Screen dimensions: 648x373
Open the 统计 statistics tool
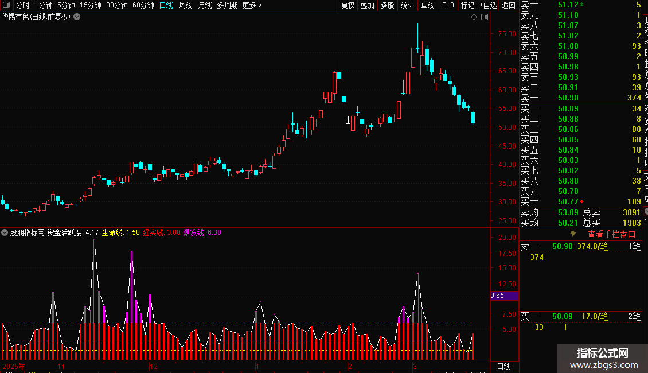[407, 5]
